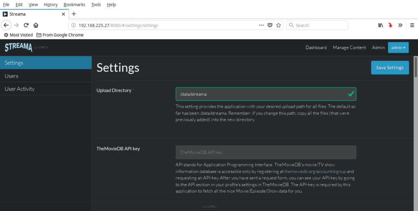The image size is (418, 211).
Task: Open Manage Content page
Action: (349, 47)
